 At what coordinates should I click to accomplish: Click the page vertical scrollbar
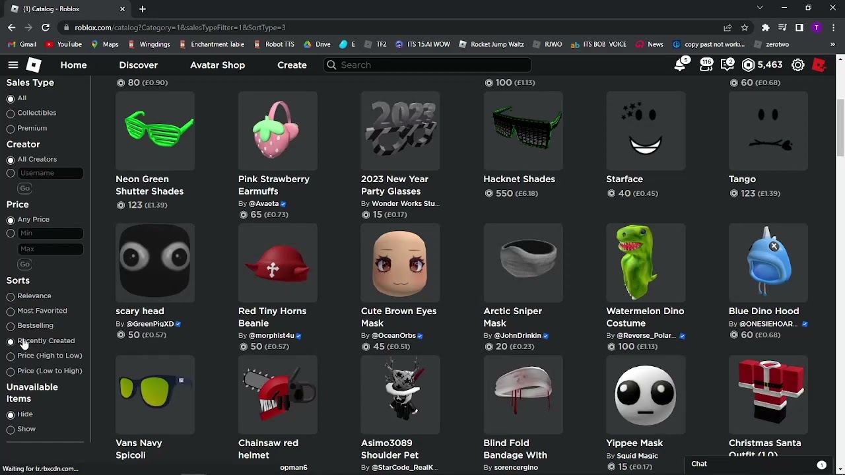point(840,129)
